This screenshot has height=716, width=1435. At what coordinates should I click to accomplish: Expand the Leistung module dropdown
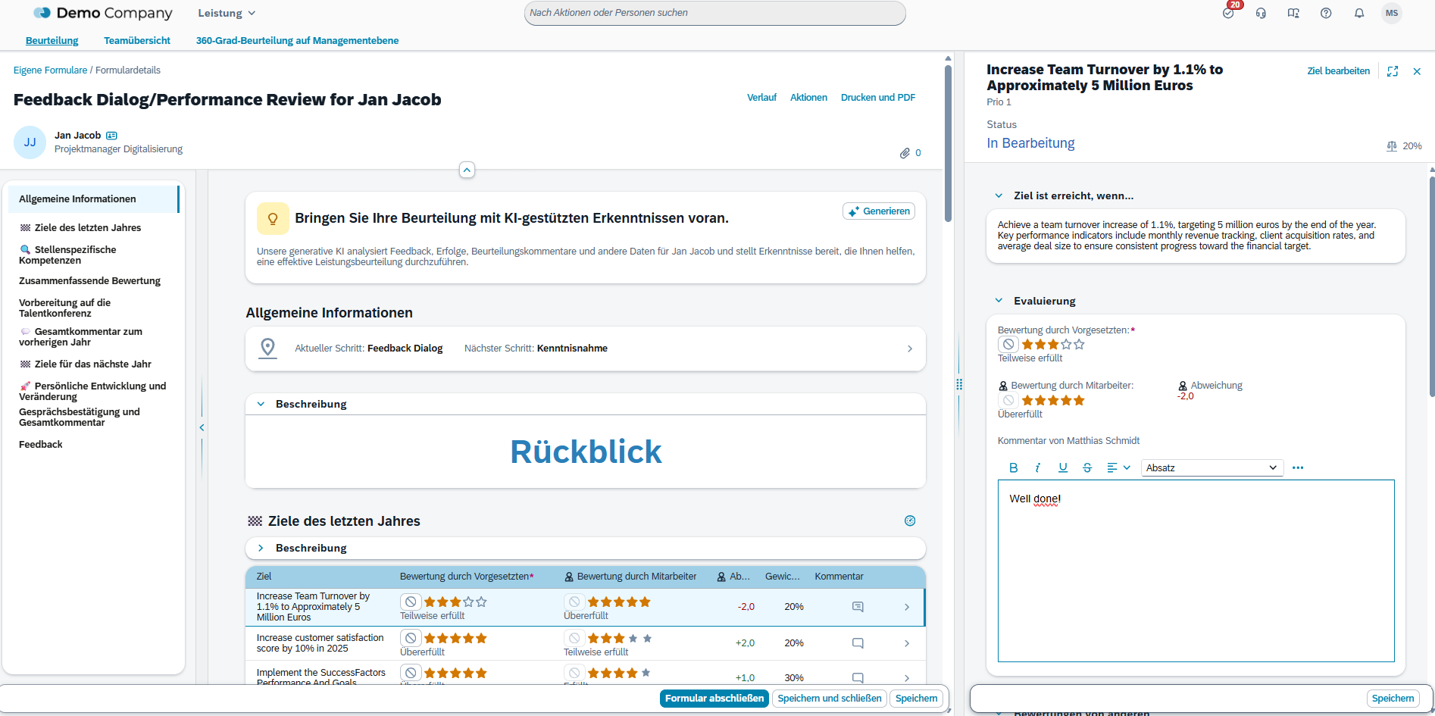tap(227, 14)
